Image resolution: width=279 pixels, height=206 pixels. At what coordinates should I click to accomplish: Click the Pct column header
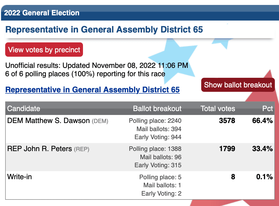click(267, 108)
